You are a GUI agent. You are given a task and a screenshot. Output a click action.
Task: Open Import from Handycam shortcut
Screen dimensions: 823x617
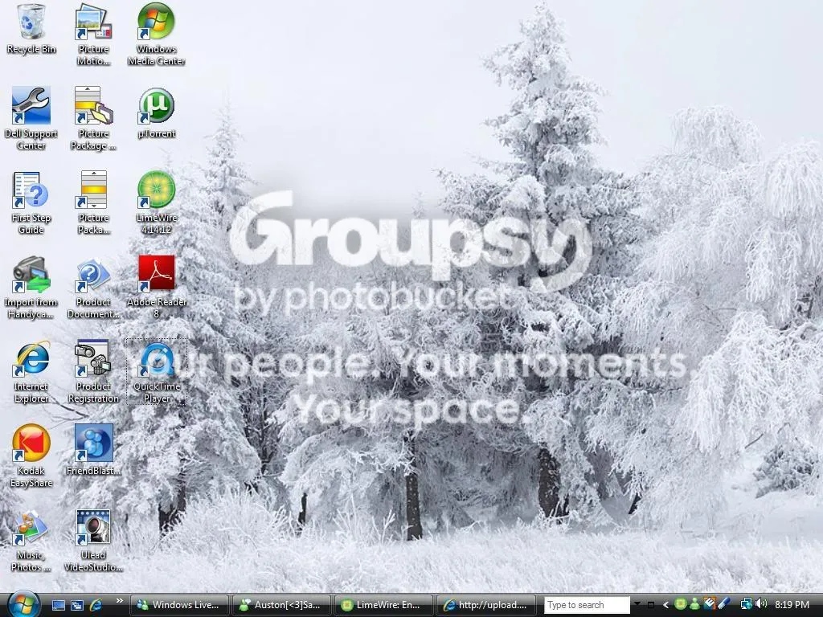click(31, 288)
